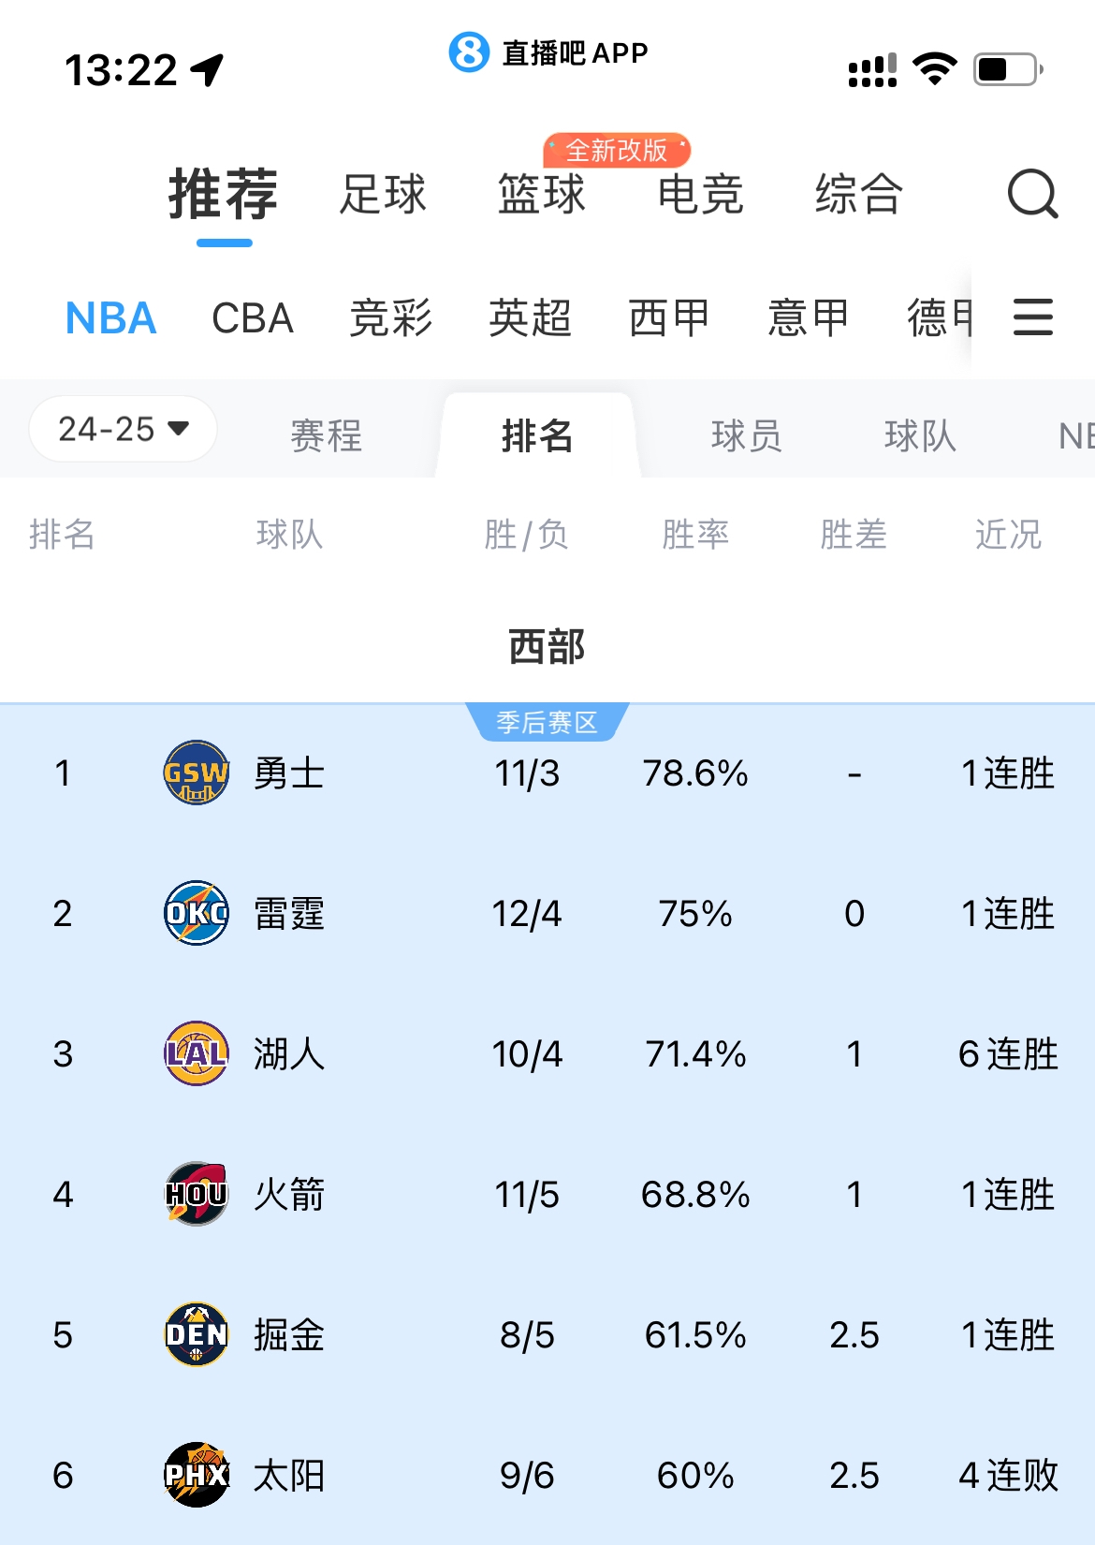
Task: Tap the 直播吧 APP logo icon
Action: click(469, 52)
